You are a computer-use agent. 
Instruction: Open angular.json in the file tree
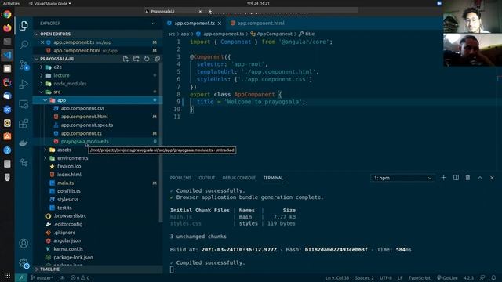pyautogui.click(x=67, y=240)
